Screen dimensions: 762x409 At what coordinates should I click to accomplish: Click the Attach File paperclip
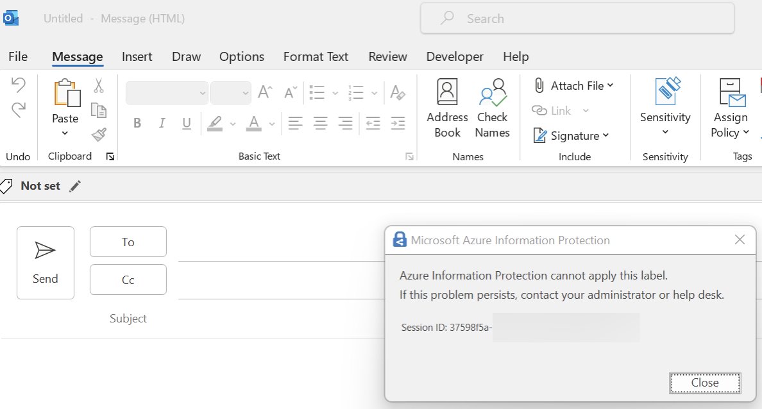[x=539, y=85]
